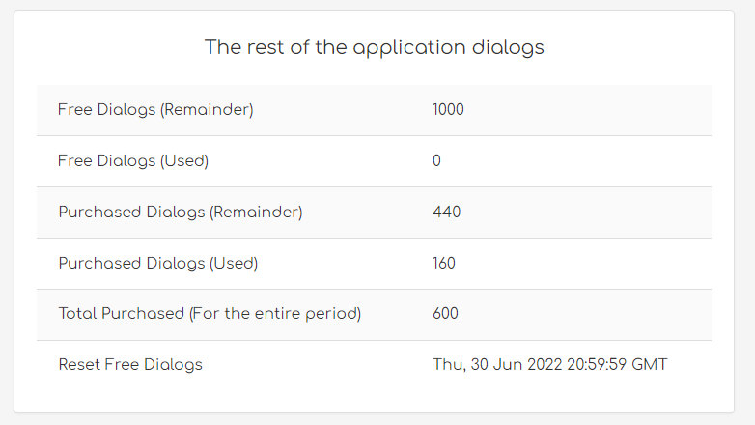Select the 'Purchased Dialogs (Used)' label
755x425 pixels.
158,263
